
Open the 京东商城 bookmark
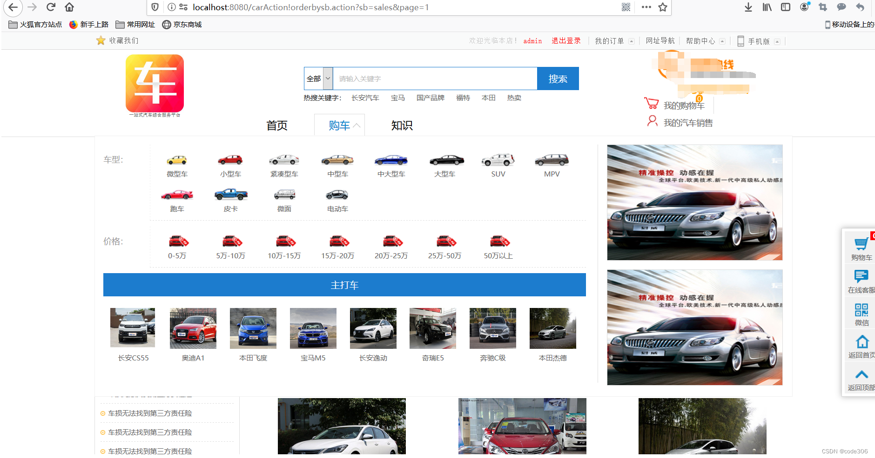pos(182,24)
